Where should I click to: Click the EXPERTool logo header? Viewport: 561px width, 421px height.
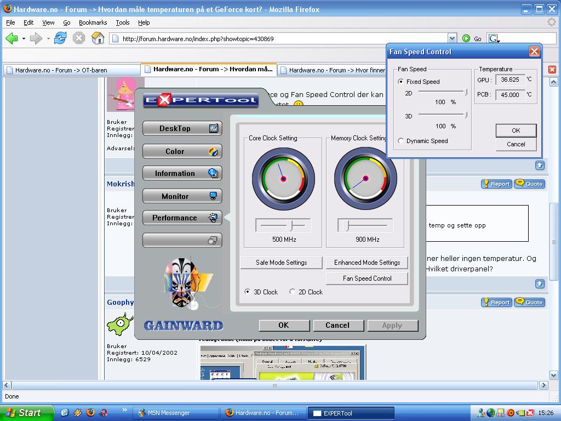pyautogui.click(x=201, y=100)
